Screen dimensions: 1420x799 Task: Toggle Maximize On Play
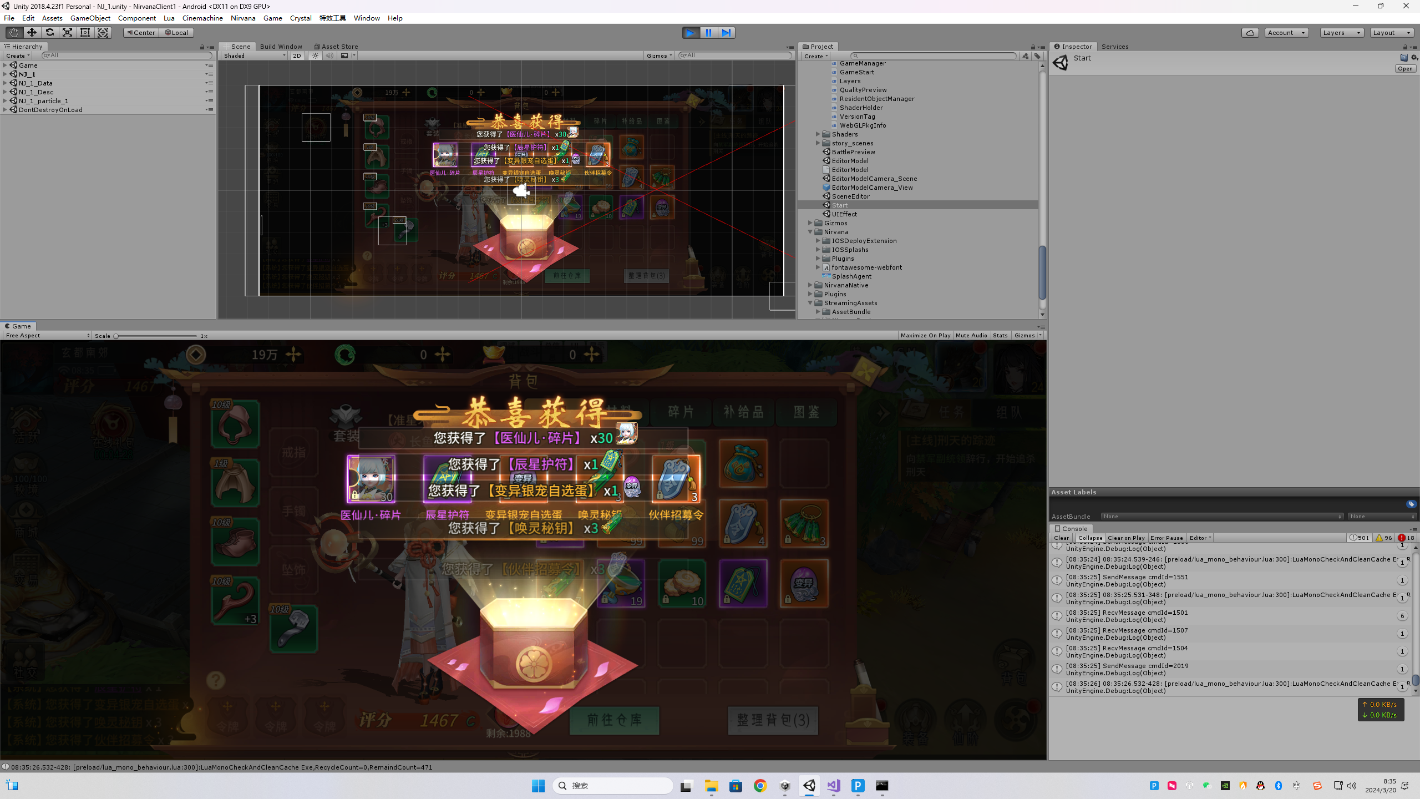(925, 335)
